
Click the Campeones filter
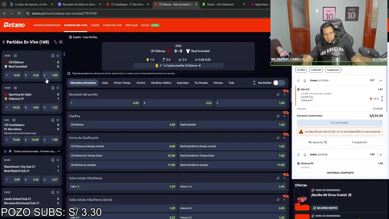tap(333, 70)
